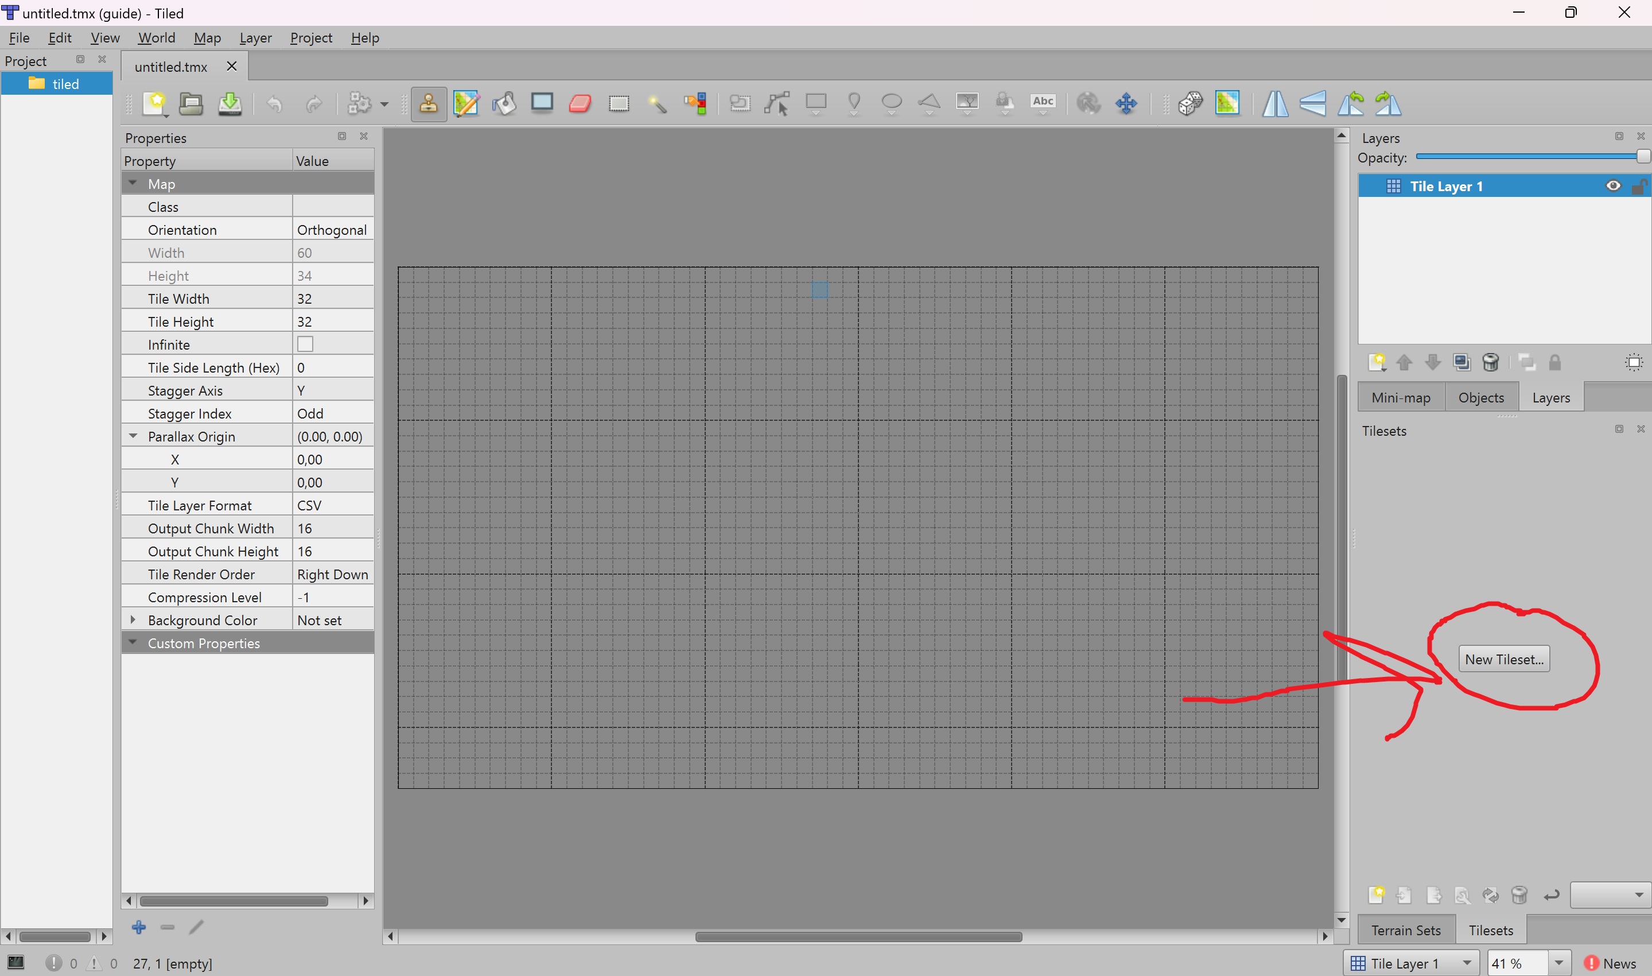Select the Polygon tool icon
Viewport: 1652px width, 976px height.
[x=929, y=101]
